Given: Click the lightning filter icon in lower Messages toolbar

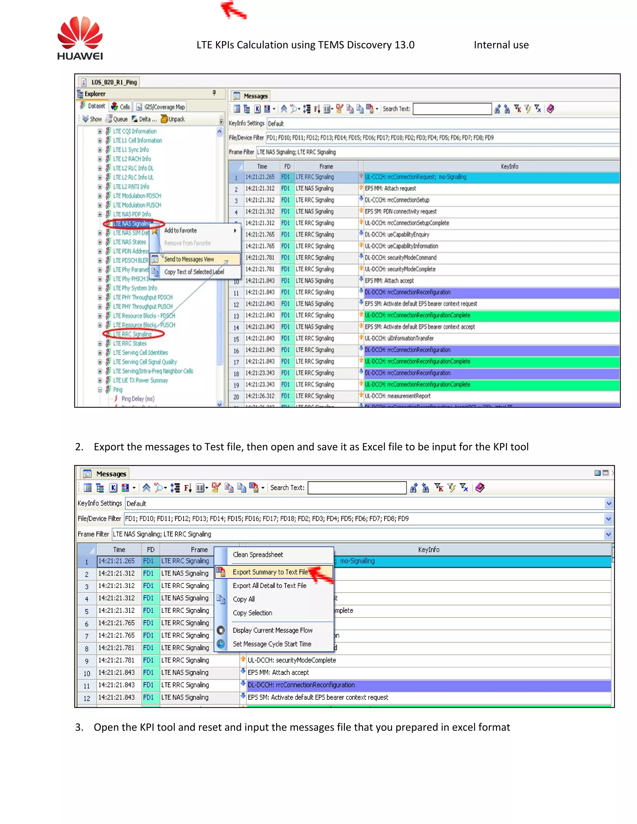Looking at the screenshot, I should coord(451,488).
